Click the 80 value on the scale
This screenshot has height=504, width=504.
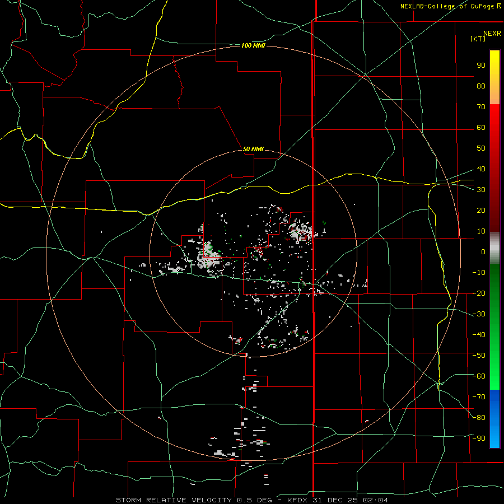[x=481, y=86]
